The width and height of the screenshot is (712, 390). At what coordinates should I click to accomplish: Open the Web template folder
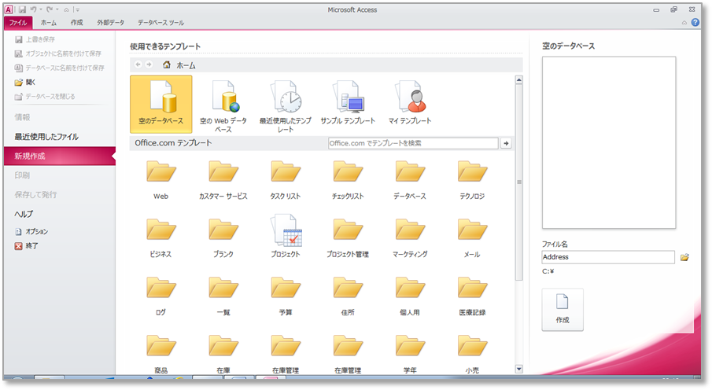click(x=160, y=180)
